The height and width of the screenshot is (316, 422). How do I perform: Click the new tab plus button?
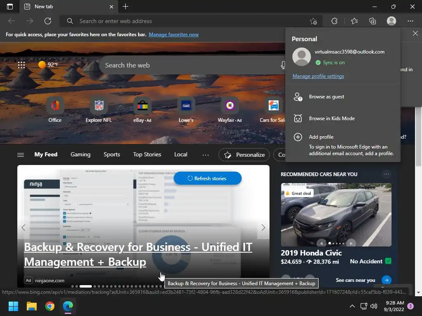coord(125,7)
